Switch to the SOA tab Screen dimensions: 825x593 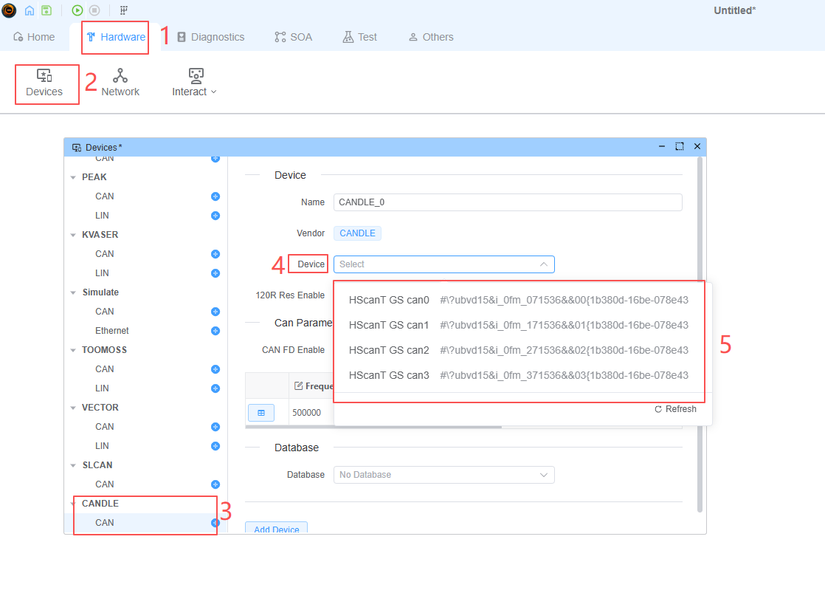point(293,37)
